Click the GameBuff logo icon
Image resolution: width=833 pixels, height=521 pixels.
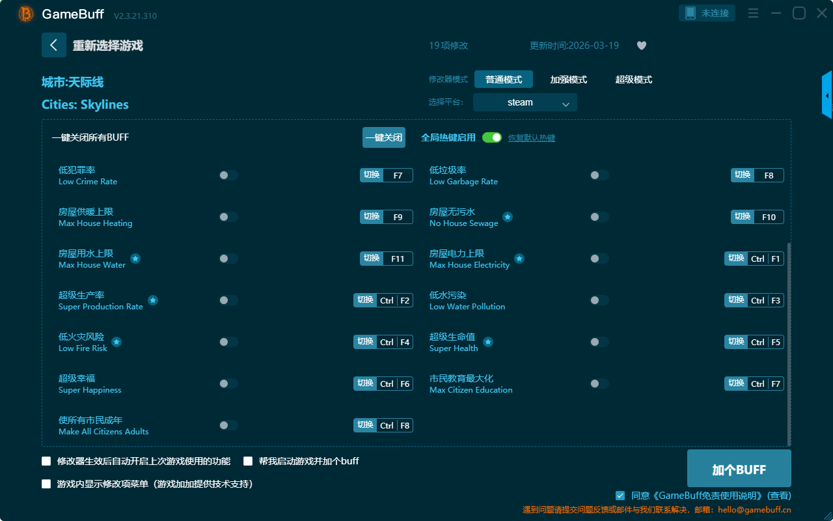click(26, 14)
